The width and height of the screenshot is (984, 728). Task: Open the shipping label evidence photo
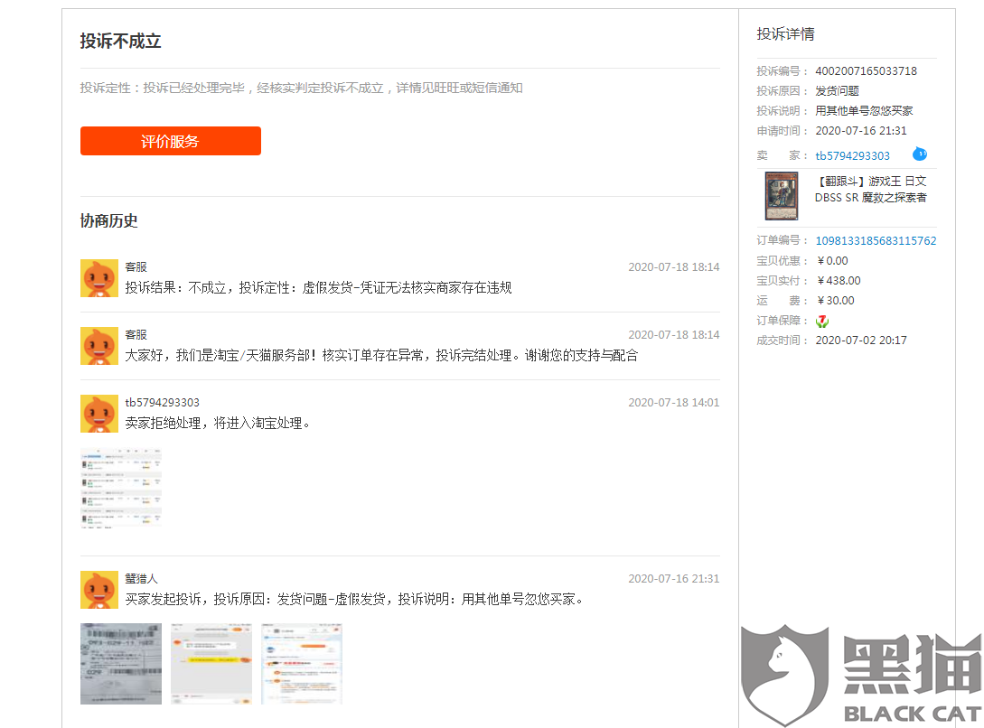(x=121, y=664)
